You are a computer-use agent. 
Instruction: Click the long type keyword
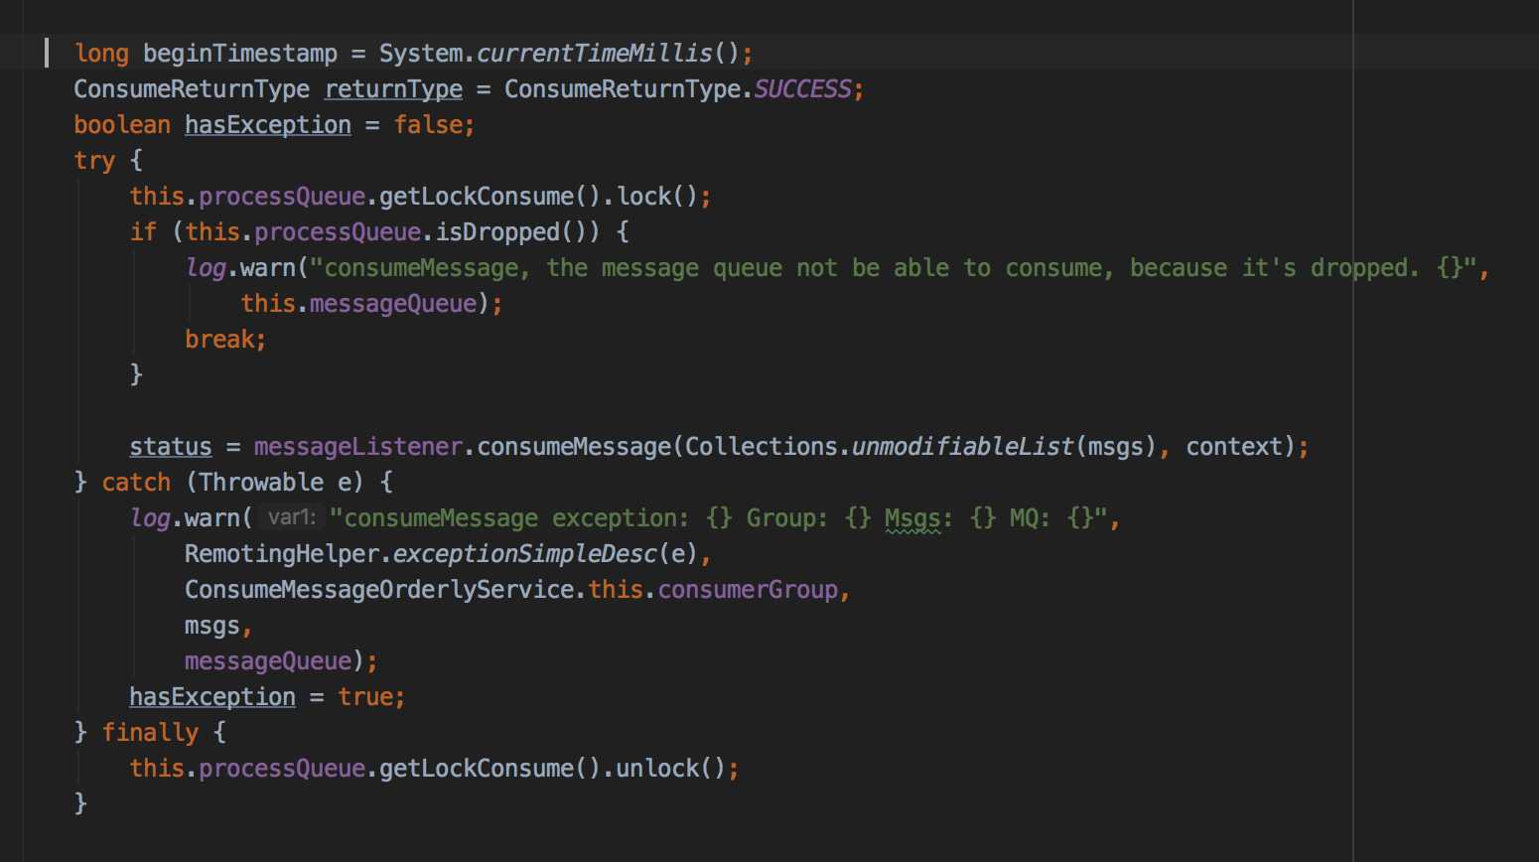pos(101,54)
